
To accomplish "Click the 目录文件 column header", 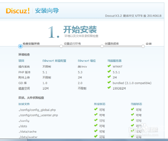I will click(24, 104).
